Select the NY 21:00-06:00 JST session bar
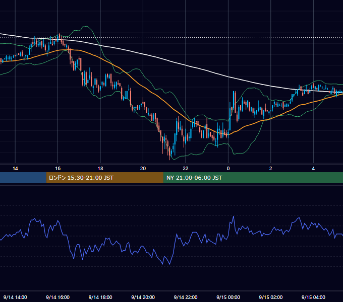Screen dimensions: 343x302 coord(253,178)
